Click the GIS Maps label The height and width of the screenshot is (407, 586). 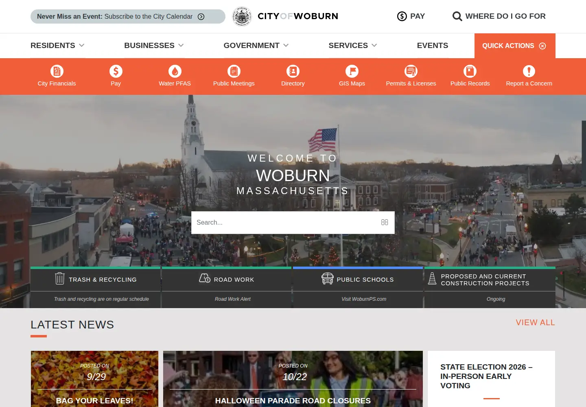[x=352, y=83]
